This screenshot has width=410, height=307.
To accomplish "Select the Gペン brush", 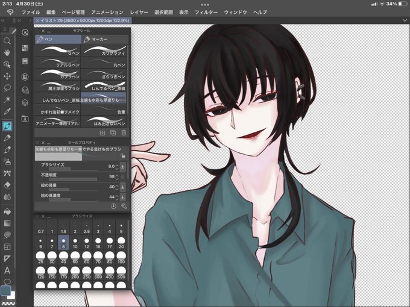I will point(58,50).
